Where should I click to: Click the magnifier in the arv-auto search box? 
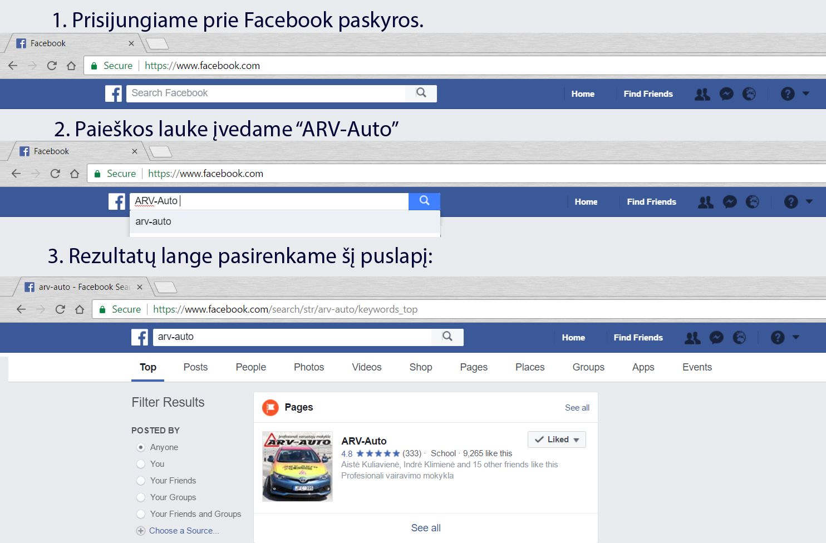click(448, 337)
